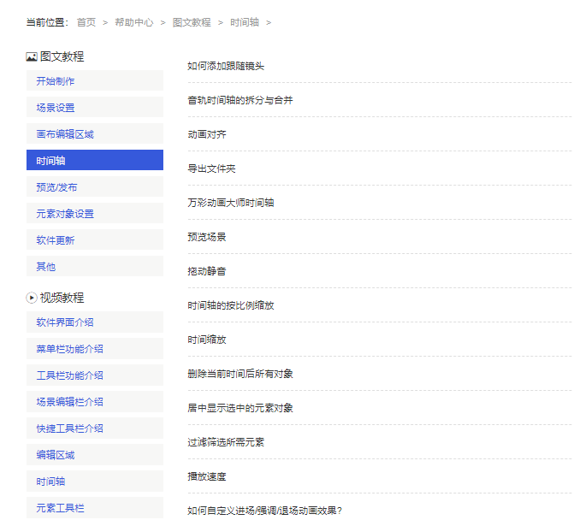Open article 居中显示选中的元素对象
The height and width of the screenshot is (520, 573).
coord(240,408)
